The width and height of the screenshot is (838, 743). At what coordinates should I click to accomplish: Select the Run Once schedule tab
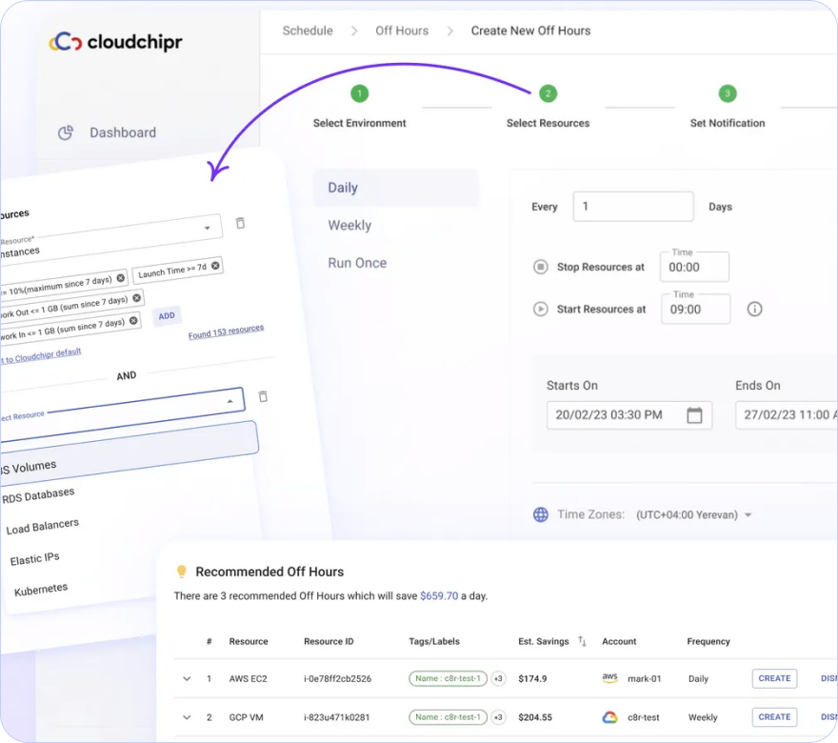click(x=357, y=263)
